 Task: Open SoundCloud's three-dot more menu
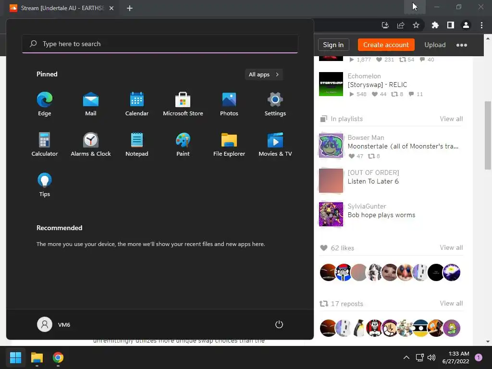click(x=462, y=45)
